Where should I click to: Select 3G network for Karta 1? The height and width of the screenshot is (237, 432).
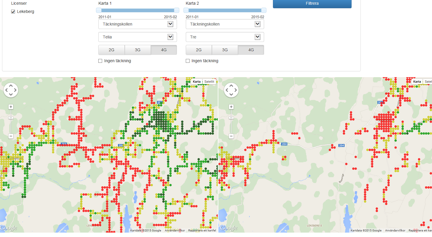click(138, 50)
